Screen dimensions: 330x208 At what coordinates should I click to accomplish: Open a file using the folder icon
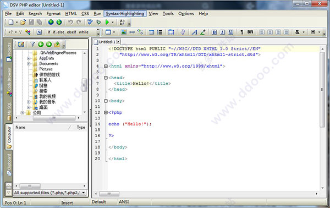[x=23, y=22]
